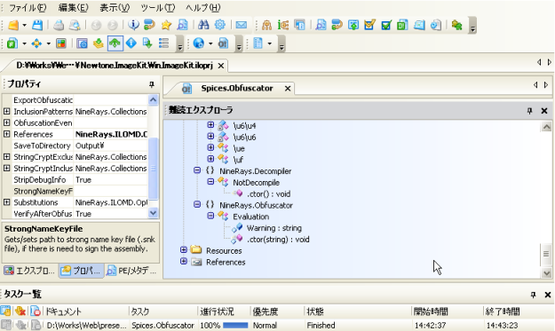Open print preview with the magnifier-page icon
The height and width of the screenshot is (331, 555).
coord(75,25)
